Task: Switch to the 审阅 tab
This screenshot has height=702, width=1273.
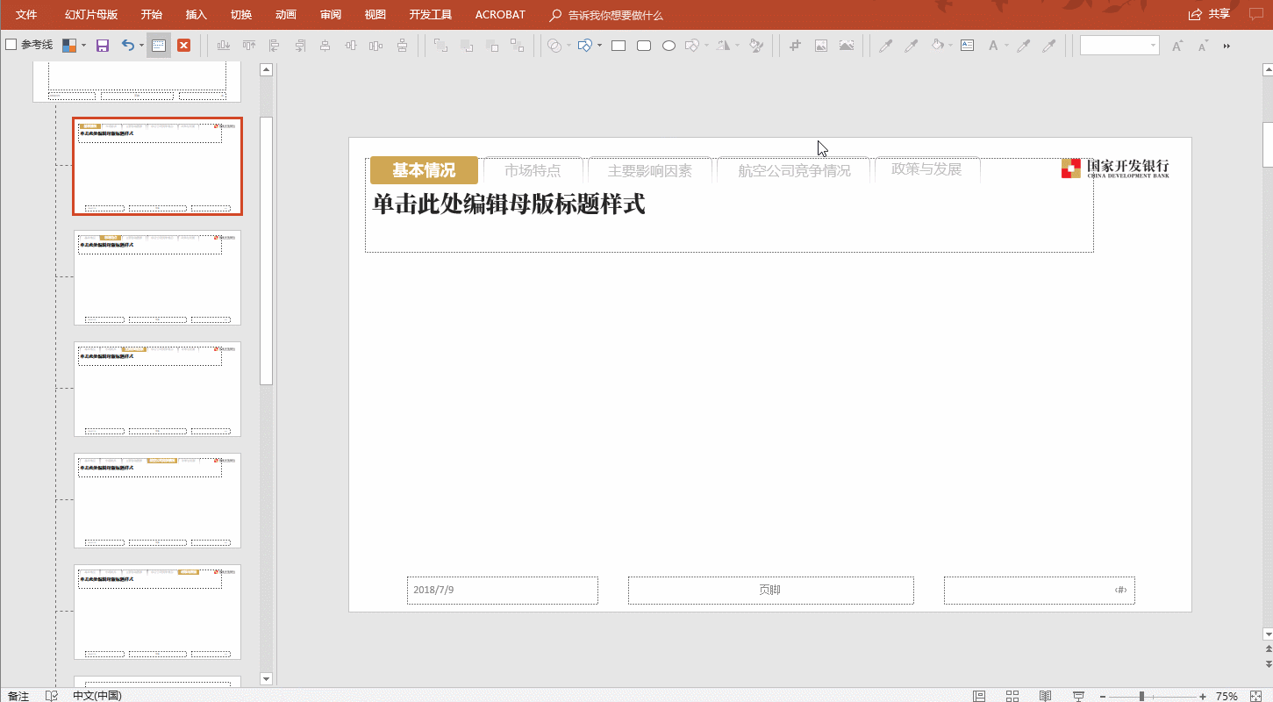Action: 331,15
